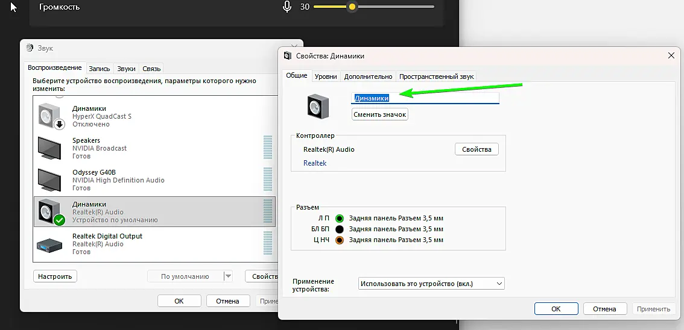
Task: Click the Громкость label
Action: (59, 7)
